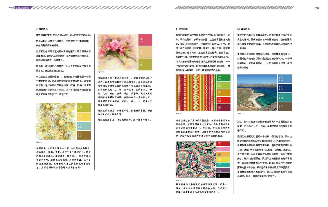Click the orange swatch beside the striped textile
This screenshot has height=207, width=328.
point(224,93)
